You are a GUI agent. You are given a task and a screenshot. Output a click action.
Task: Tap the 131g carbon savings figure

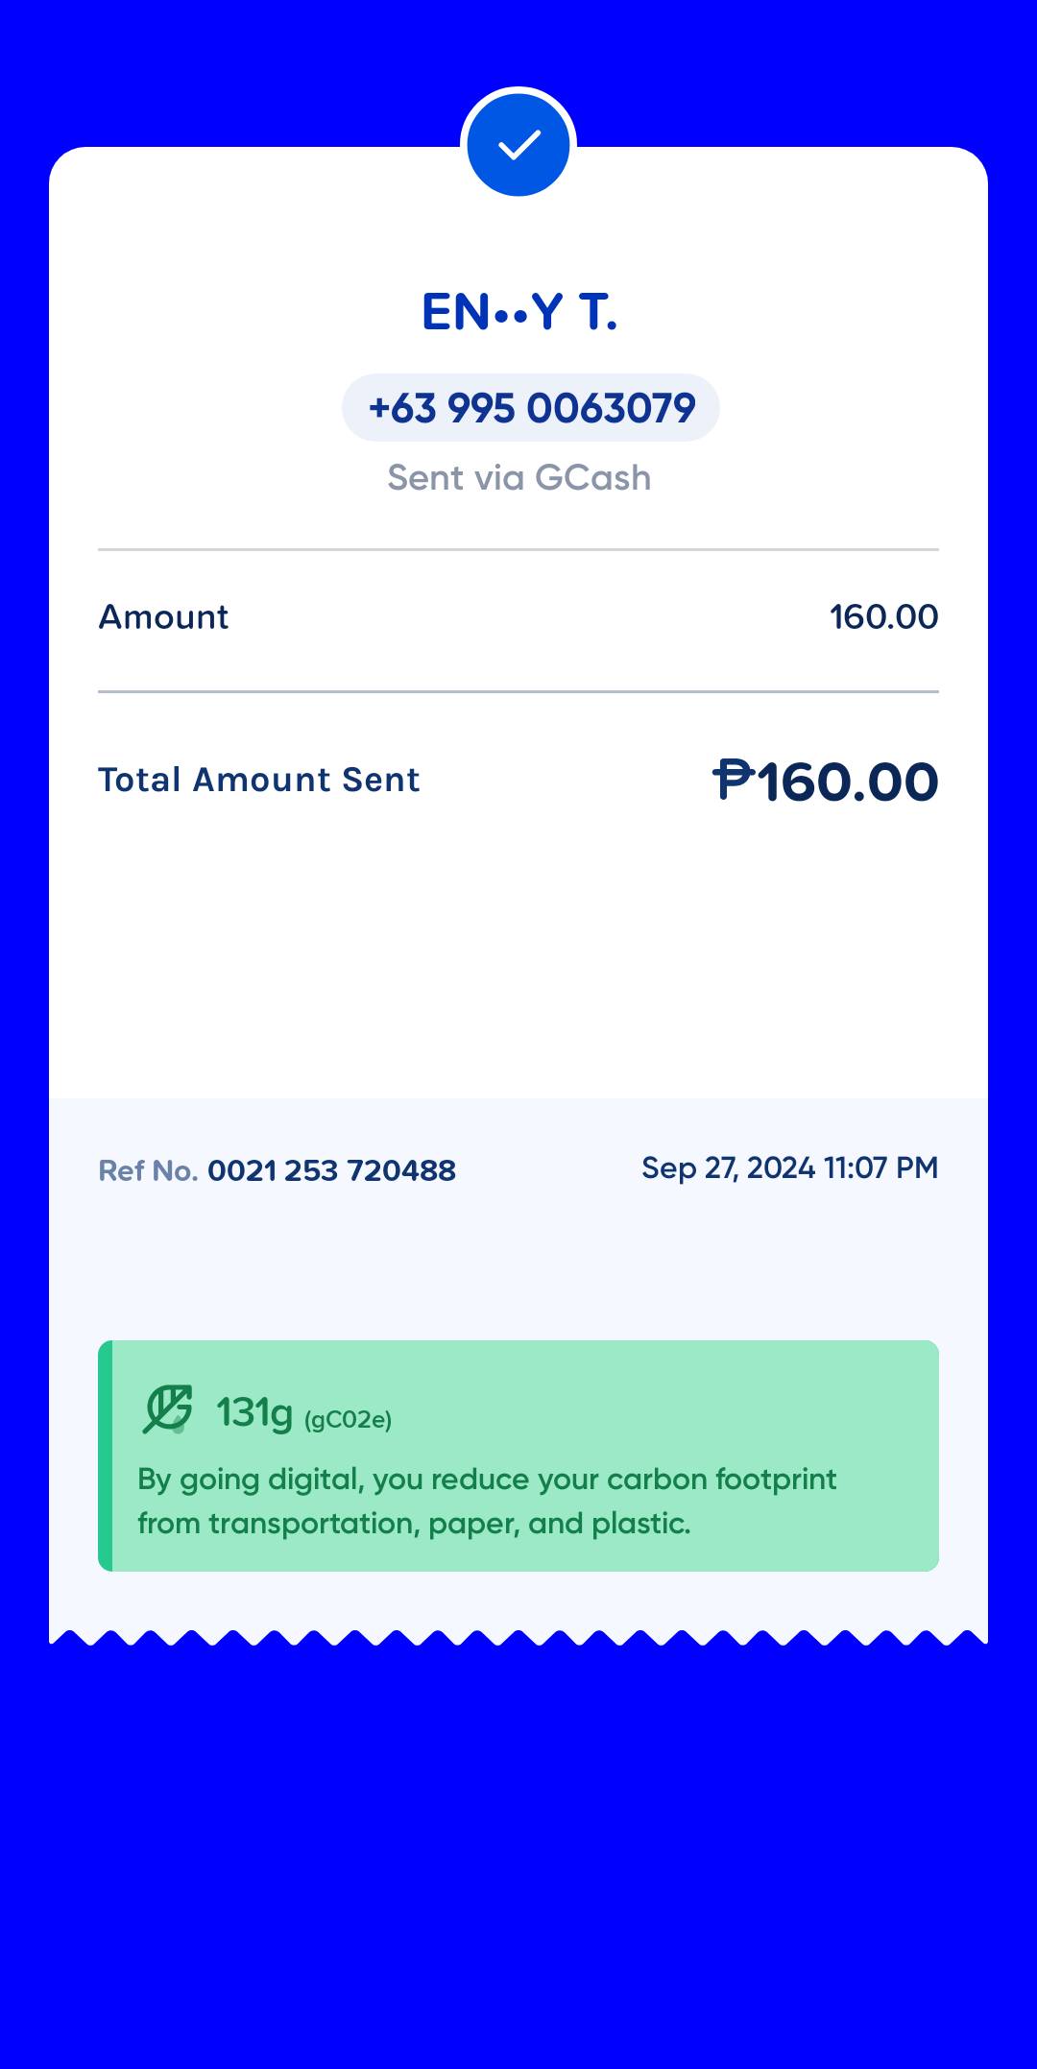(x=253, y=1412)
